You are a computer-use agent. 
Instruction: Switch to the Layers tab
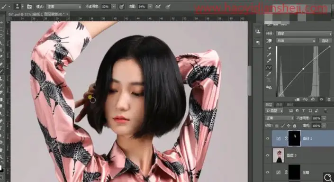point(269,105)
